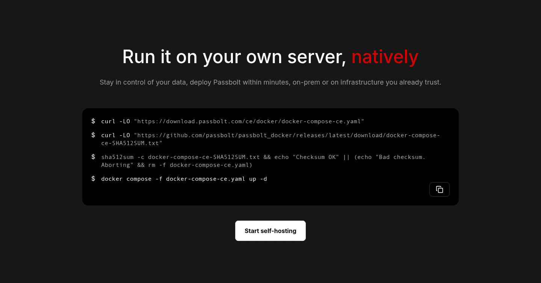Click the second curl -LO command word
The image size is (541, 283).
pyautogui.click(x=116, y=135)
